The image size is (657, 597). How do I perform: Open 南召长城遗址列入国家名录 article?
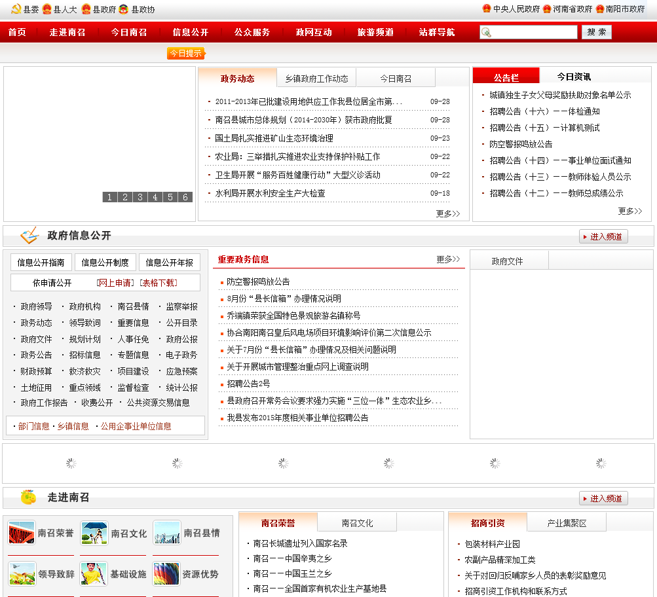(x=301, y=543)
